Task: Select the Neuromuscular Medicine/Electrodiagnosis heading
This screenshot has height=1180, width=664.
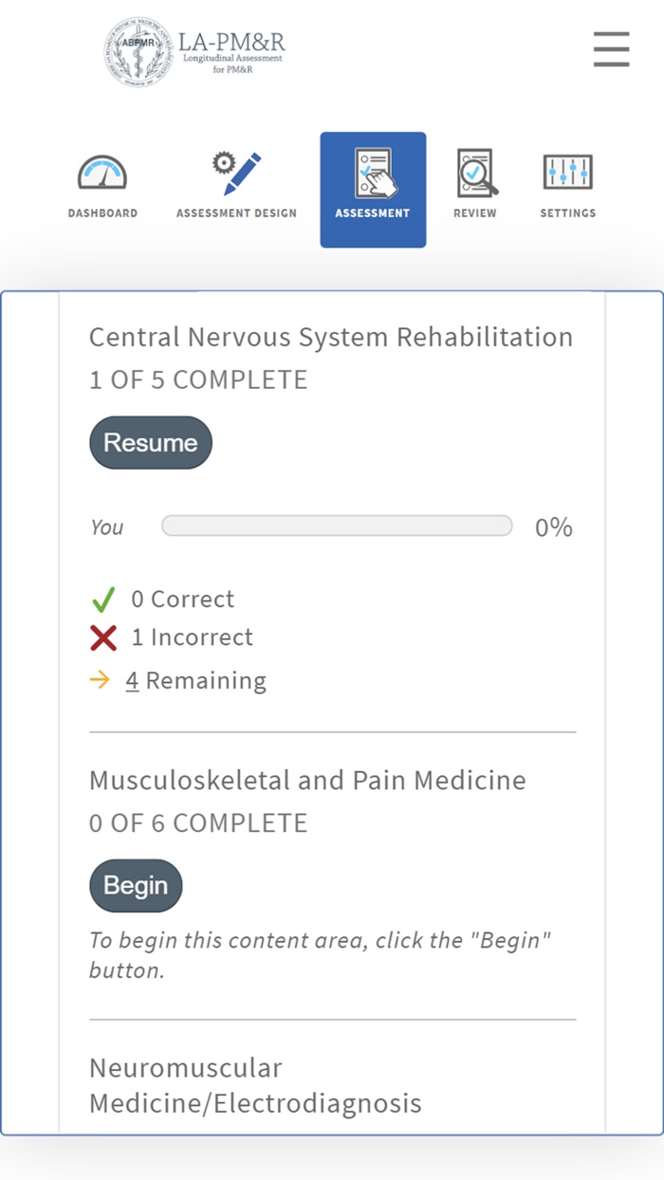Action: point(255,1085)
